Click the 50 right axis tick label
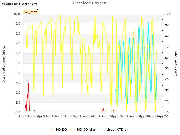 tap(167, 69)
